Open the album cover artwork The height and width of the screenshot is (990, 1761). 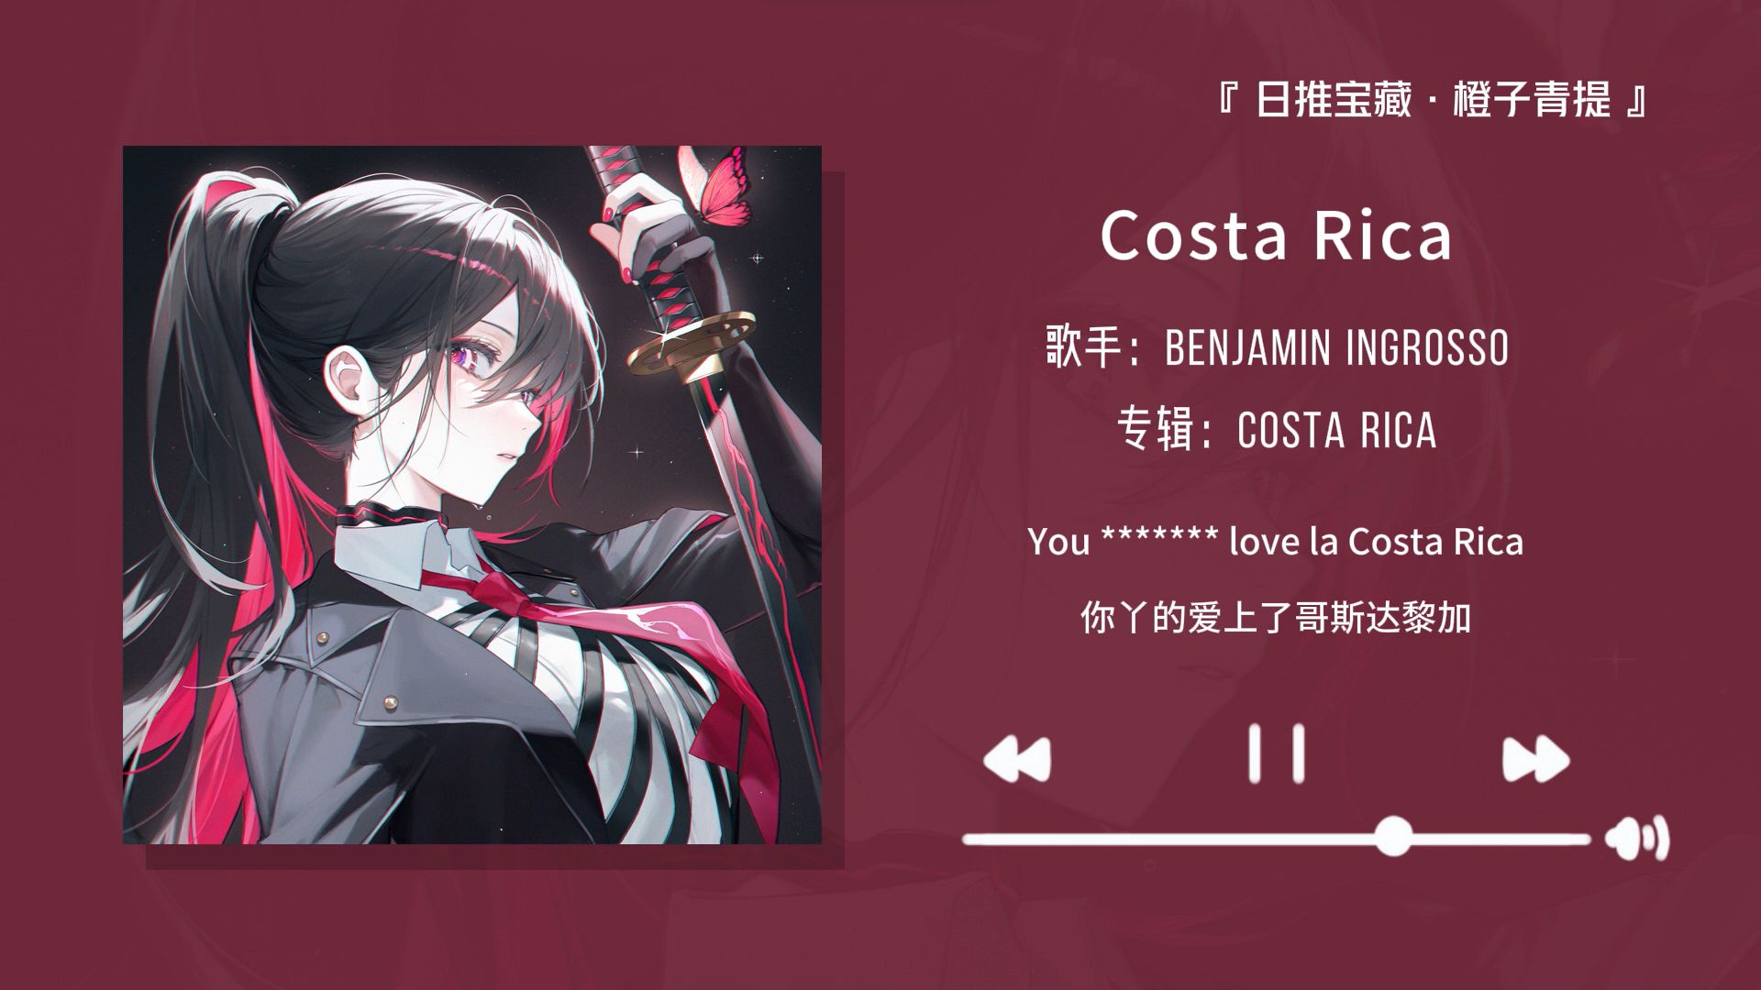coord(472,495)
